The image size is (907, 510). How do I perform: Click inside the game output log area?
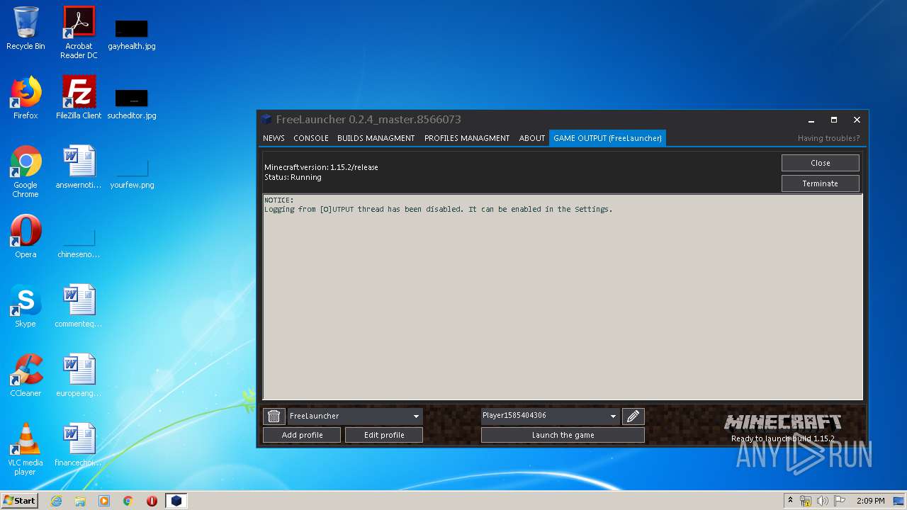click(x=563, y=297)
